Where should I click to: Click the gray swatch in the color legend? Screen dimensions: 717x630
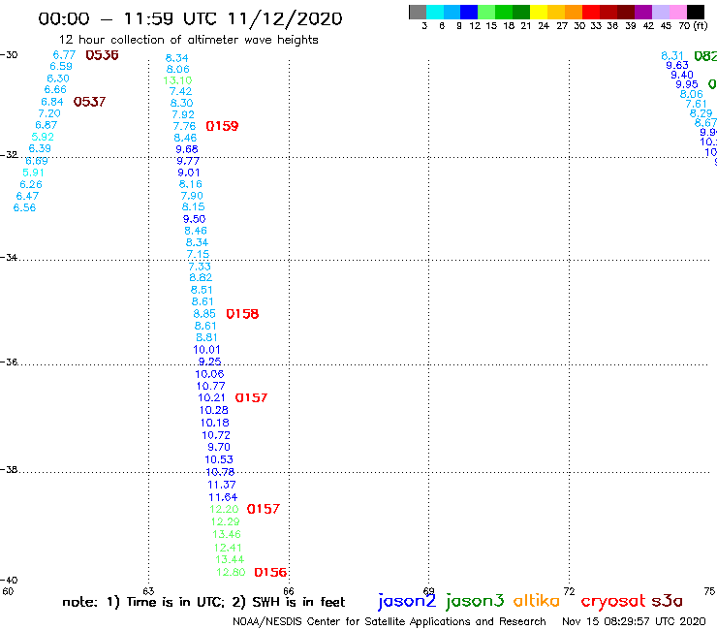[418, 12]
